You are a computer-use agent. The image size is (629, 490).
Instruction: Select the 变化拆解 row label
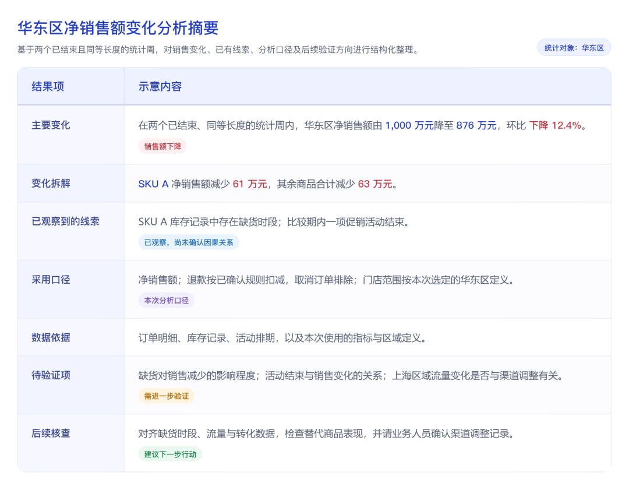tap(51, 184)
